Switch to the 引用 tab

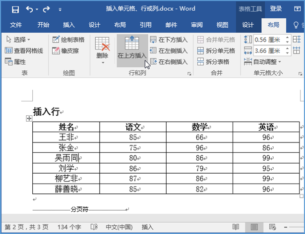145,25
